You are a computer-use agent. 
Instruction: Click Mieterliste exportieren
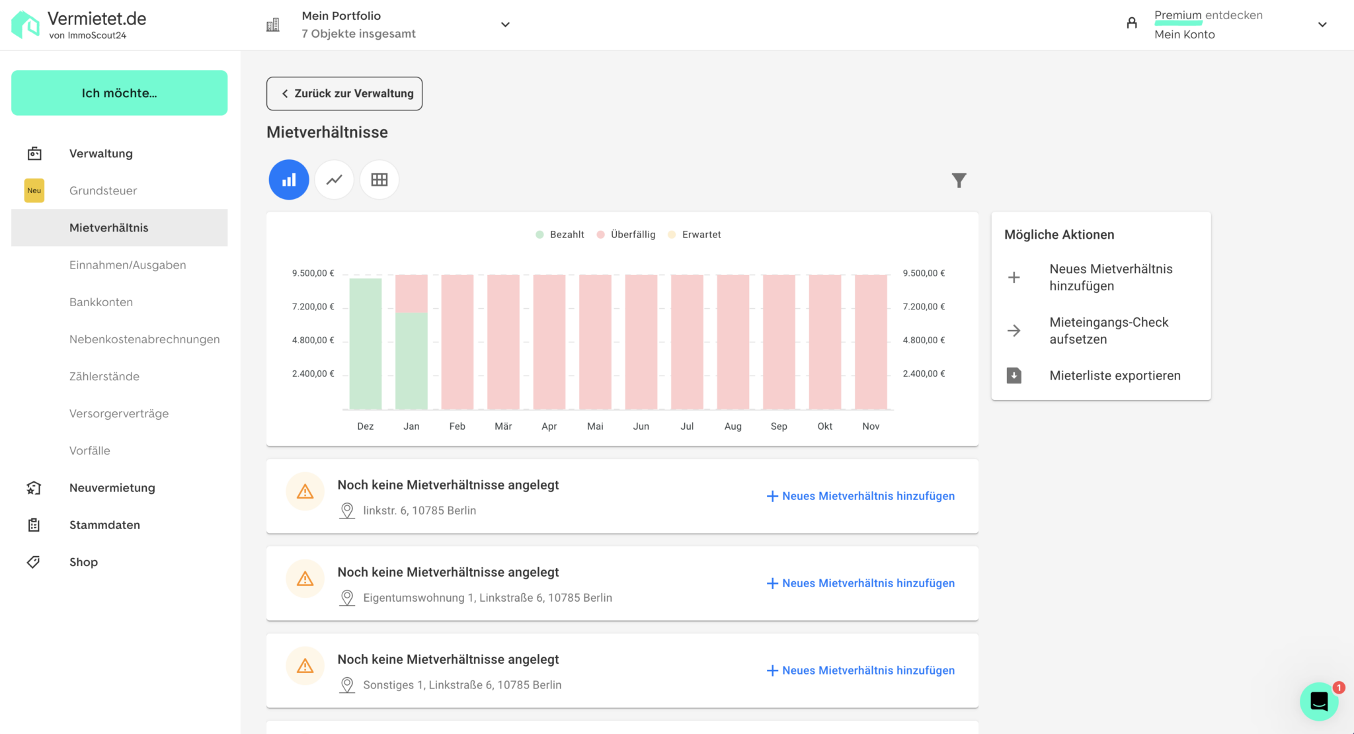pyautogui.click(x=1115, y=375)
